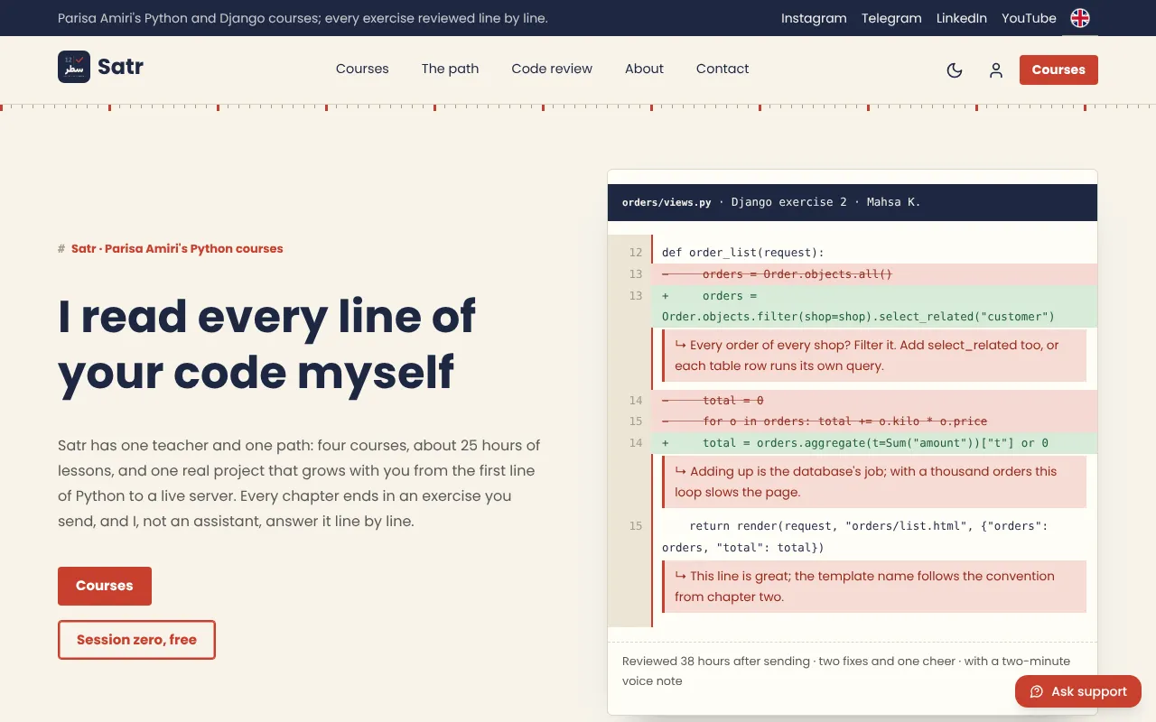Open the Contact nav link
Image resolution: width=1156 pixels, height=722 pixels.
click(722, 69)
